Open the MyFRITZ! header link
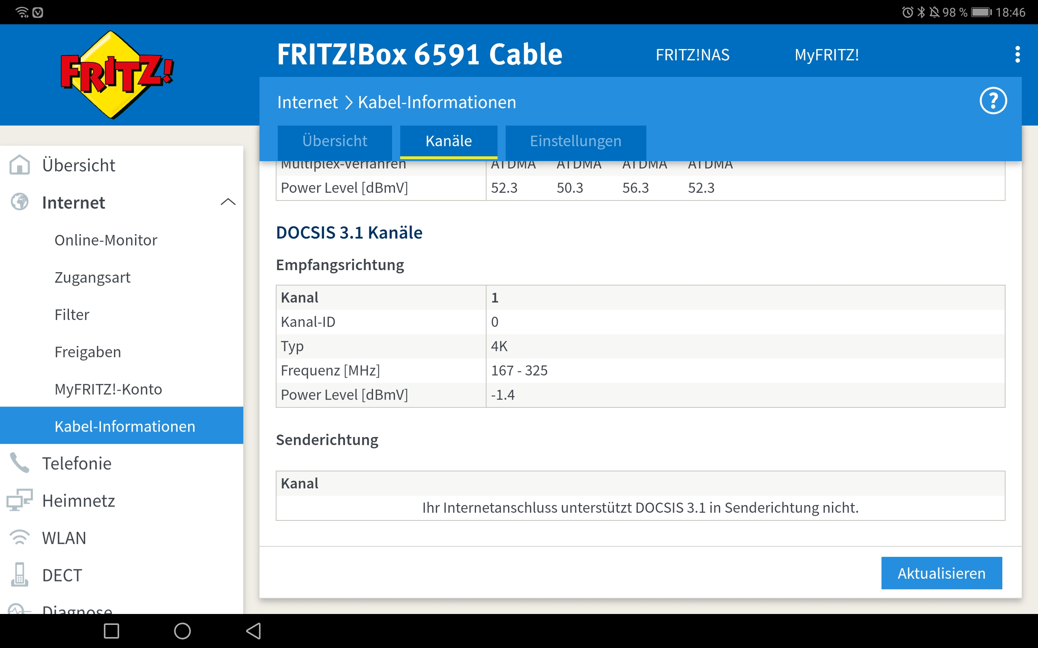 click(826, 55)
